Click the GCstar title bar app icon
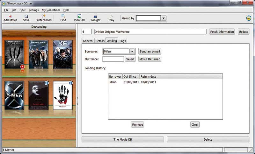255x154 pixels. [x=4, y=3]
